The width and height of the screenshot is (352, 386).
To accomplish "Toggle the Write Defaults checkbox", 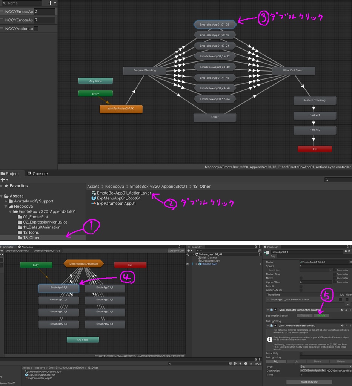I will [x=301, y=290].
